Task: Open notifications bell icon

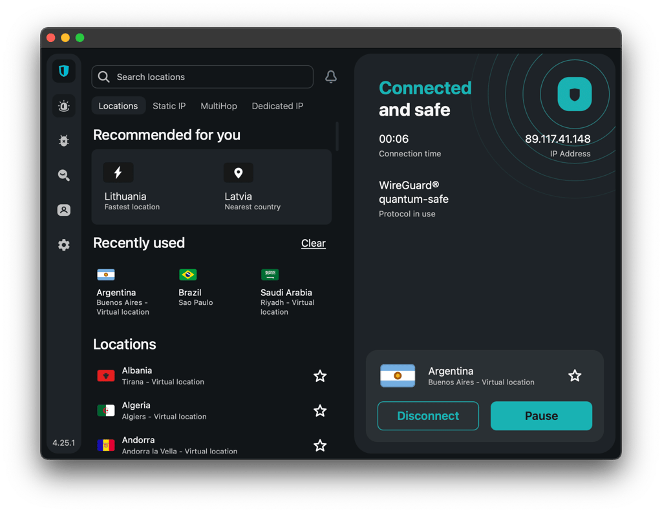Action: pos(331,77)
